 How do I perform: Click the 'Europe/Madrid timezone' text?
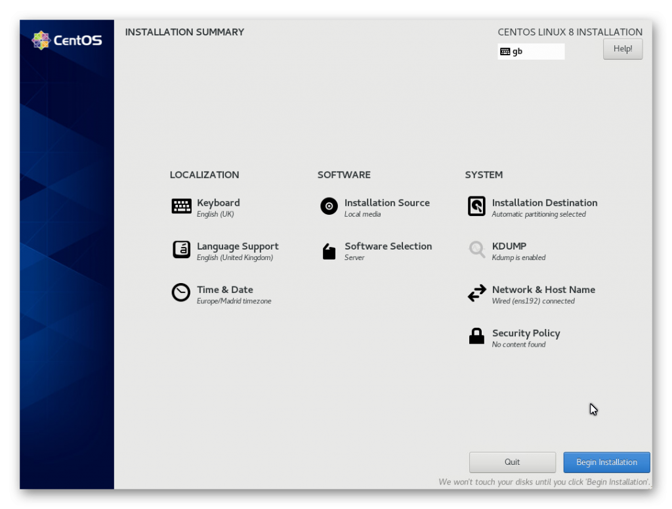(x=234, y=301)
